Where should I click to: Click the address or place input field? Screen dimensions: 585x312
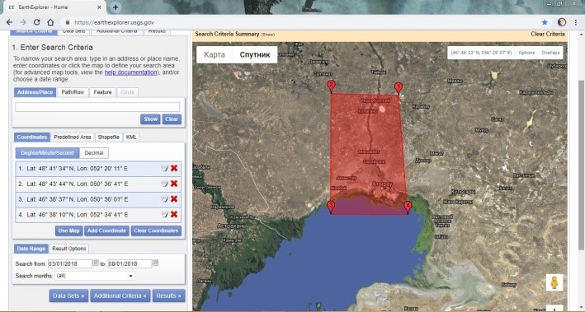[97, 107]
